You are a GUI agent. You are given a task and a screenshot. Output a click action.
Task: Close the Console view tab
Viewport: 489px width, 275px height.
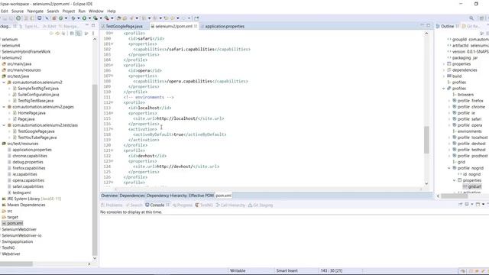coord(168,205)
